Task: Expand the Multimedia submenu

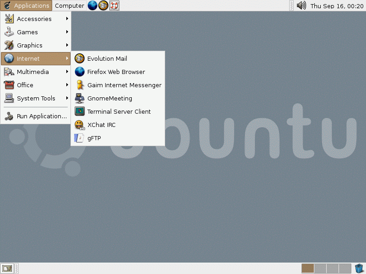Action: (33, 72)
